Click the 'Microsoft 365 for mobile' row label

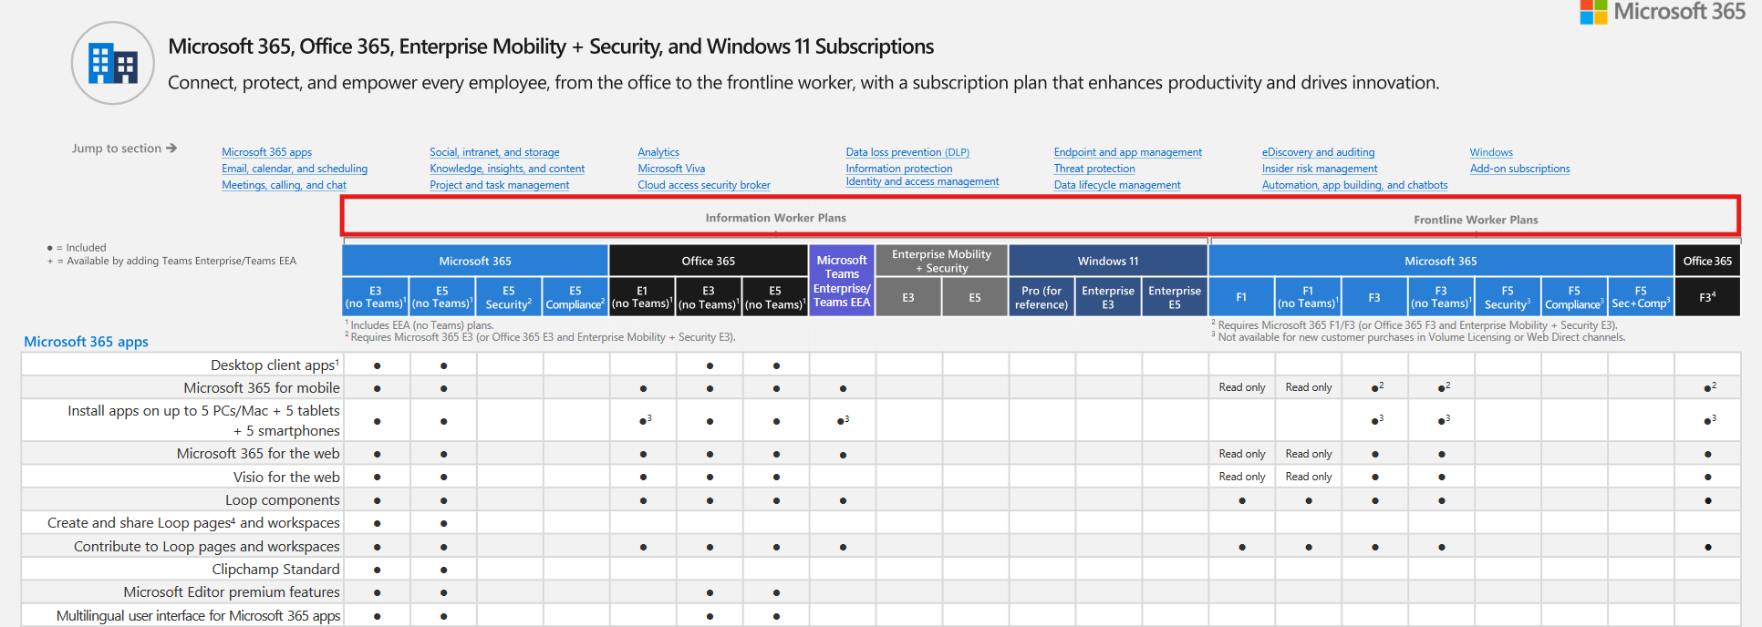tap(262, 388)
